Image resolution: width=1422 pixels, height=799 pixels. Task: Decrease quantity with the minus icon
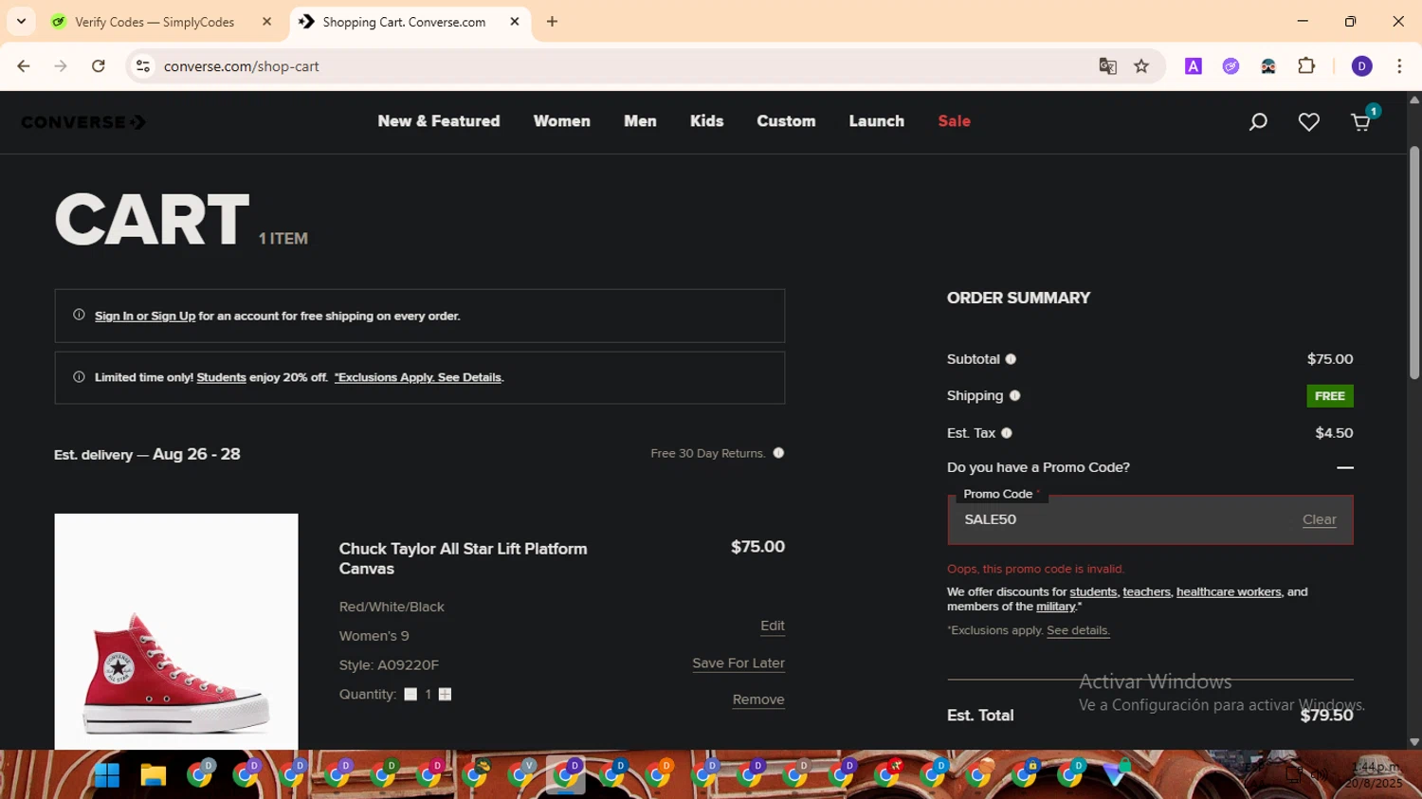tap(410, 695)
